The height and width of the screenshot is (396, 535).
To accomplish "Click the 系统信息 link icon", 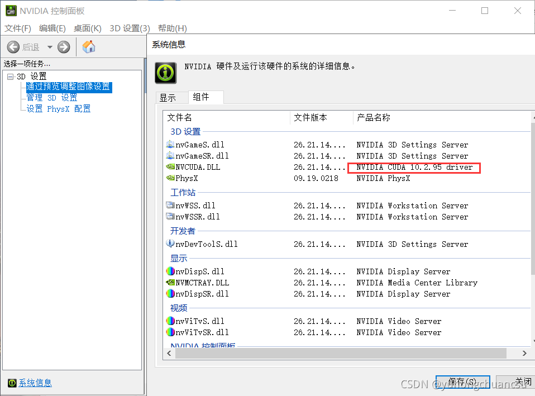I will click(x=12, y=383).
